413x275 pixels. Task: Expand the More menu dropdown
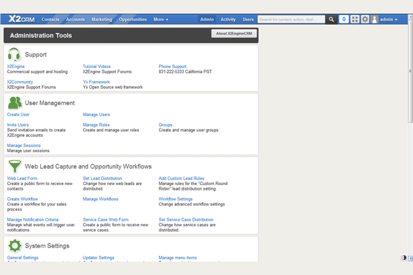point(160,19)
